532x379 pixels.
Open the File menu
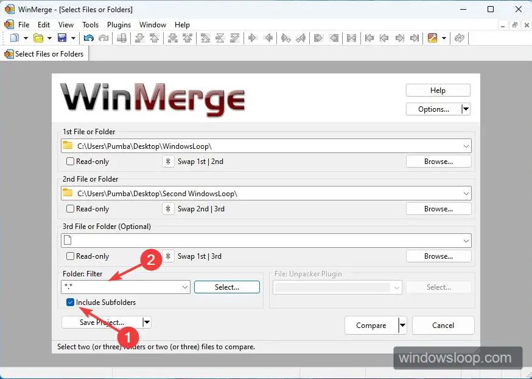coord(24,25)
